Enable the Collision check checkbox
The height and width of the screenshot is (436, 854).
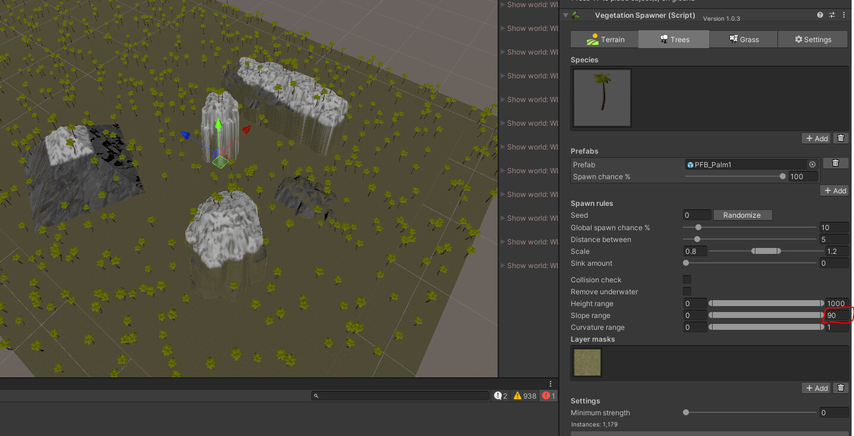click(x=687, y=279)
